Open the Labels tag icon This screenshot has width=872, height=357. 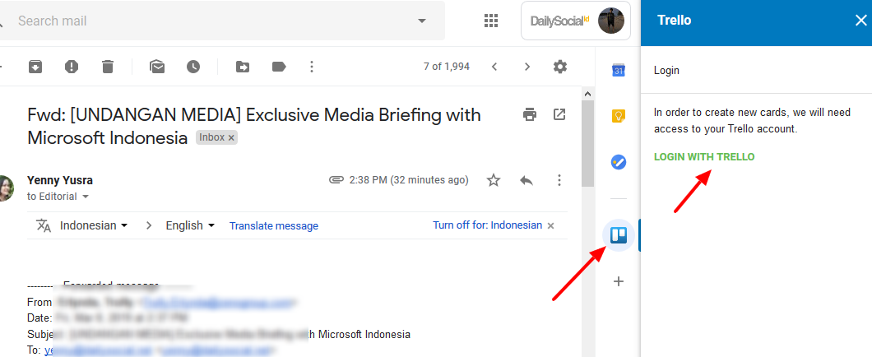(279, 67)
